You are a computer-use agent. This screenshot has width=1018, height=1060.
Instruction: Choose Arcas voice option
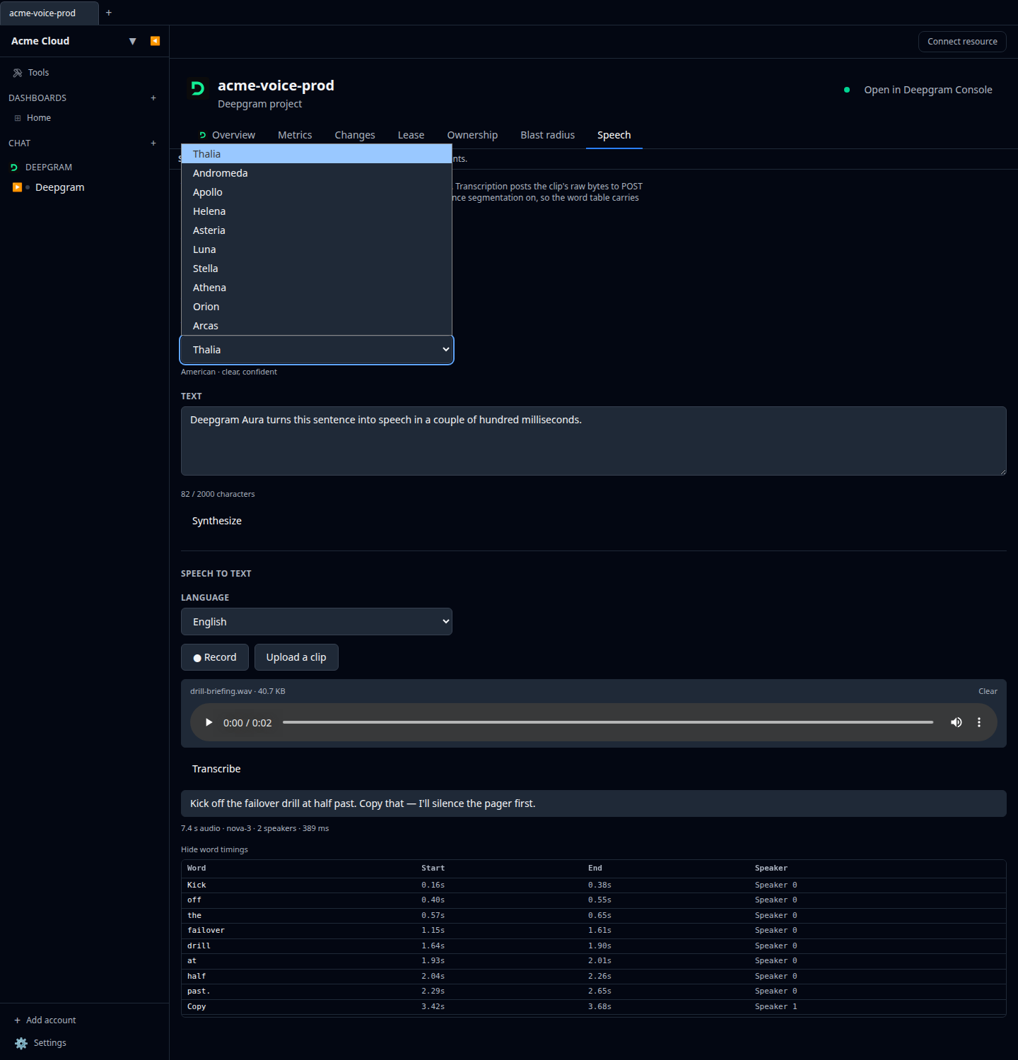coord(317,326)
